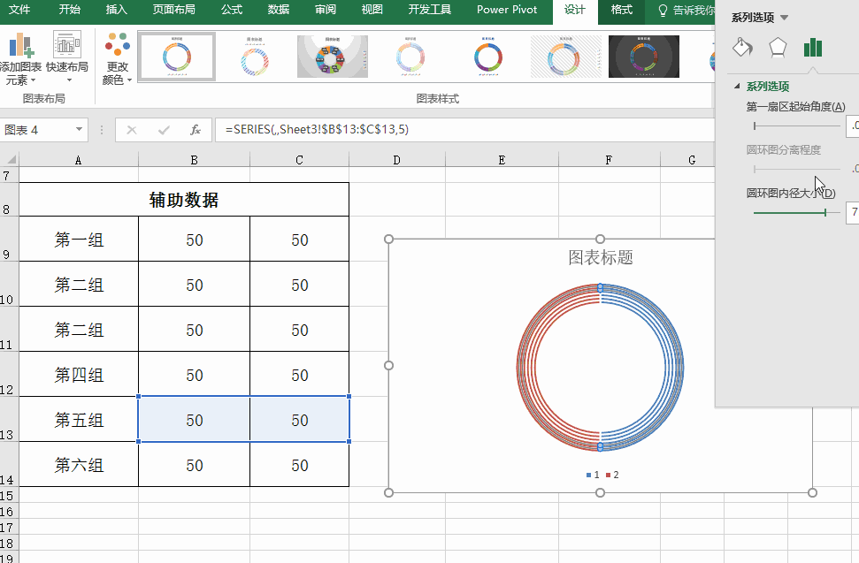Viewport: 859px width, 563px height.
Task: Click the formula bar cancel X icon
Action: (132, 130)
